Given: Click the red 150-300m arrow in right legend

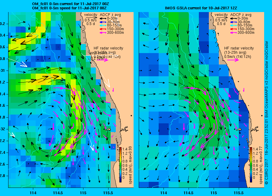Looking at the screenshot, I should tap(234, 29).
